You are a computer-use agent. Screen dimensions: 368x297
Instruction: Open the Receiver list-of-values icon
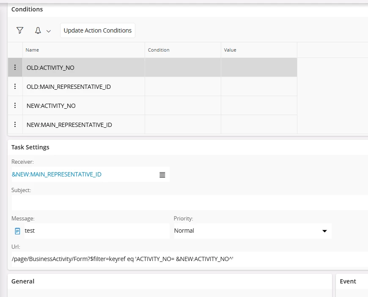click(162, 175)
